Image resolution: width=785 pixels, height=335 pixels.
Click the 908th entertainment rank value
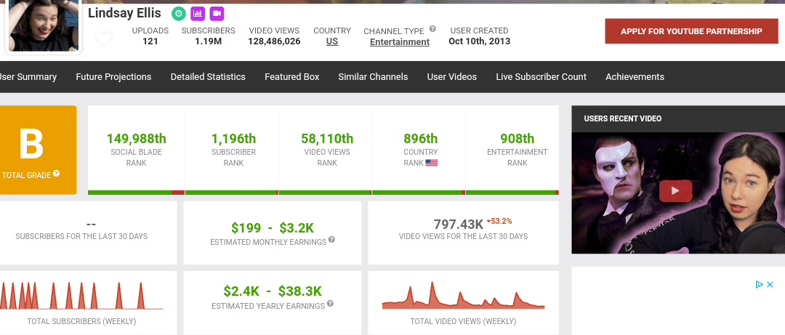pyautogui.click(x=518, y=138)
